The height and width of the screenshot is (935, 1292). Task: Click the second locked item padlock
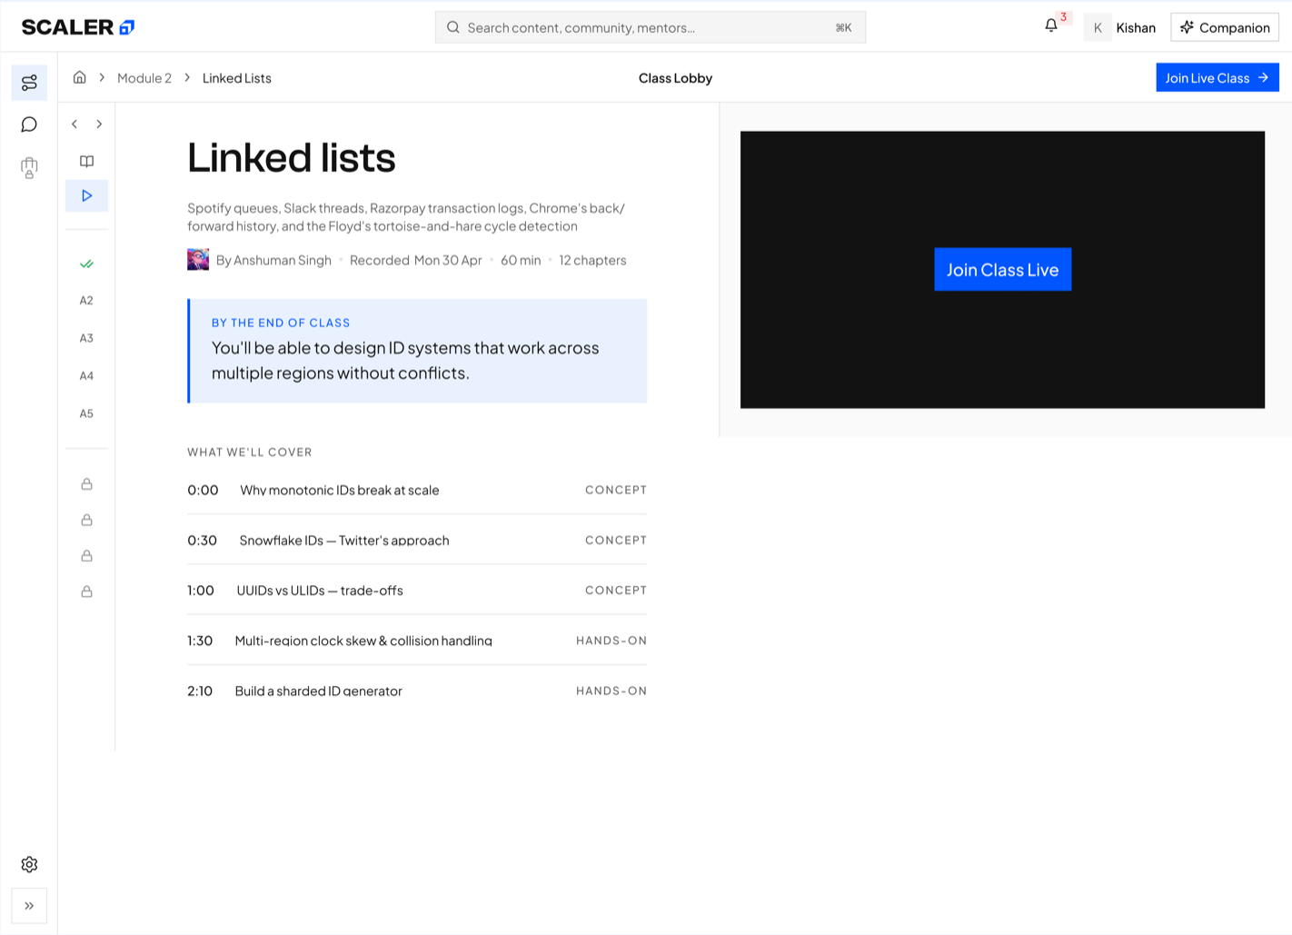[x=86, y=520]
